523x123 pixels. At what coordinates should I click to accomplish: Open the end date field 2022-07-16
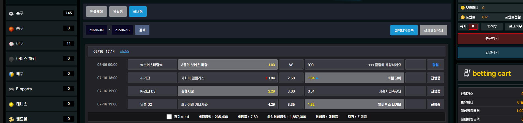click(x=122, y=30)
